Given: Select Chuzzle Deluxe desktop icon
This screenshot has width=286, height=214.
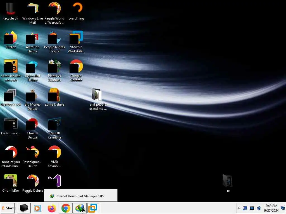Looking at the screenshot, I should tap(32, 128).
